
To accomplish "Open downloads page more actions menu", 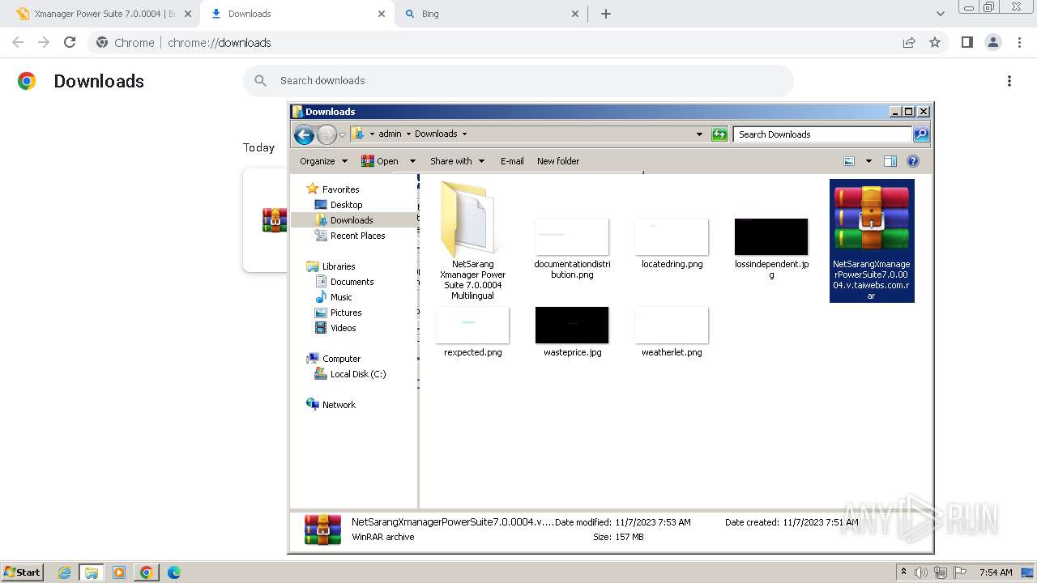I will point(1009,81).
